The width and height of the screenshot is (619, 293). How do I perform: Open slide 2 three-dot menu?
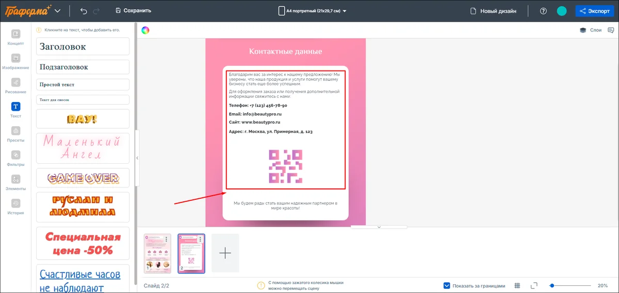pyautogui.click(x=201, y=240)
